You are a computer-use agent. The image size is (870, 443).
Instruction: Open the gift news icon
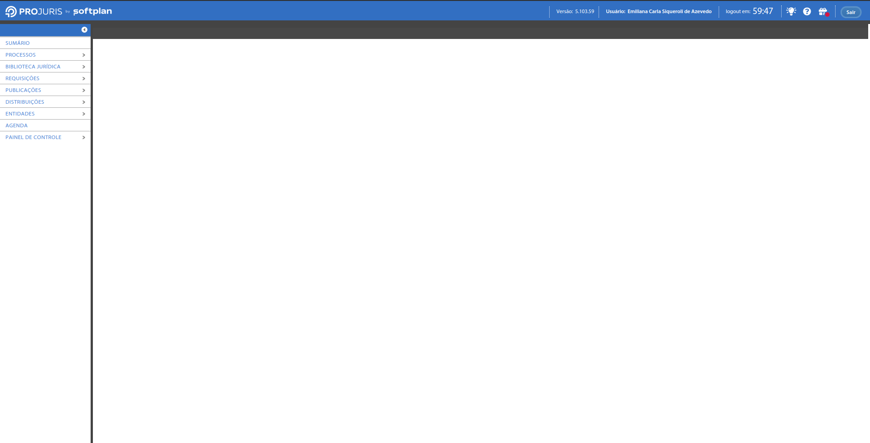823,11
